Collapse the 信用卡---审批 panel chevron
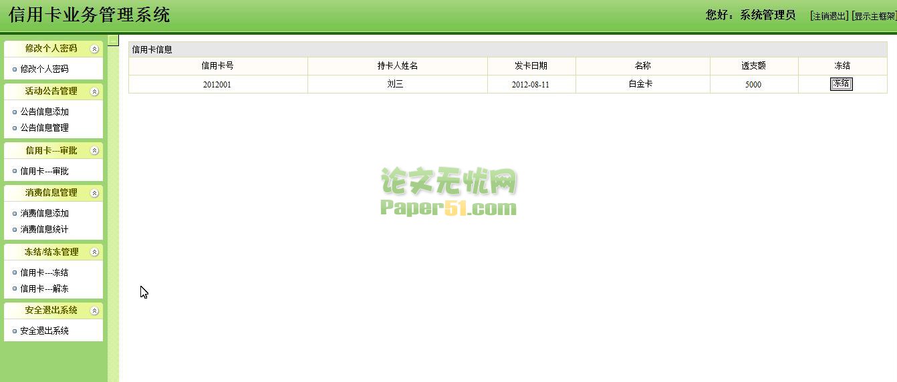Viewport: 897px width, 382px height. click(x=94, y=151)
